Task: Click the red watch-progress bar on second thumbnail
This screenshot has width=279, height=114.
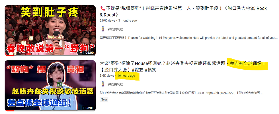Action: pos(9,111)
